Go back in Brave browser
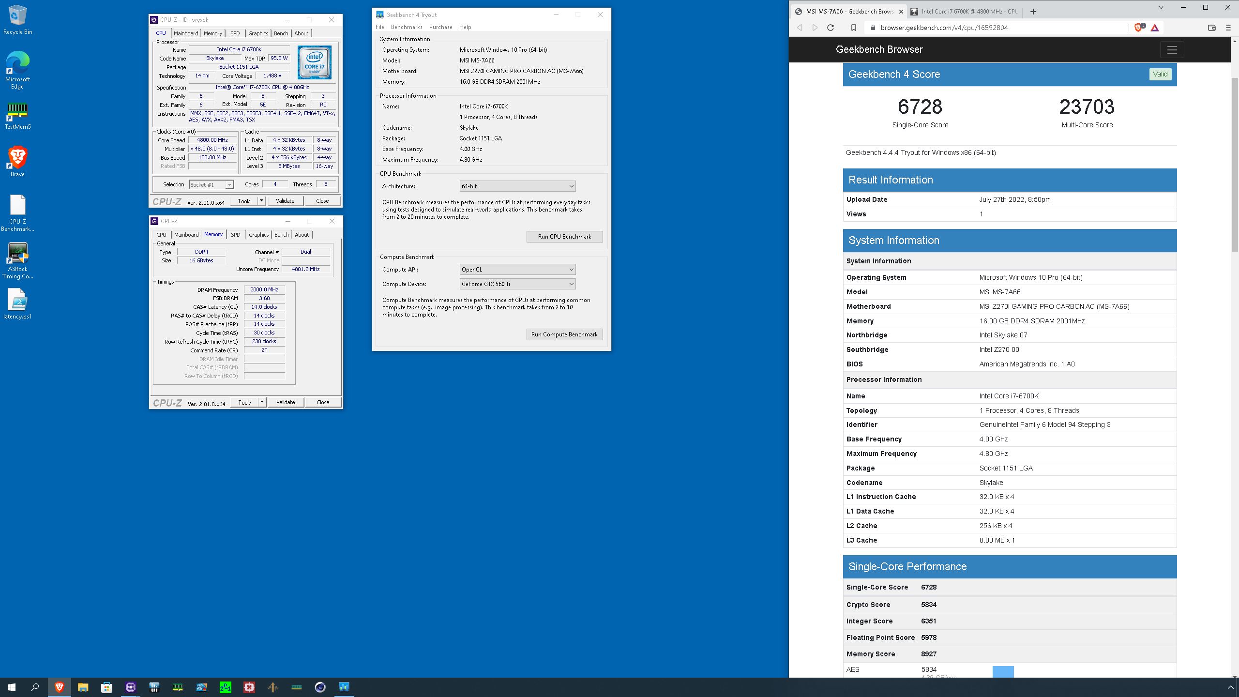The height and width of the screenshot is (697, 1239). pyautogui.click(x=800, y=28)
